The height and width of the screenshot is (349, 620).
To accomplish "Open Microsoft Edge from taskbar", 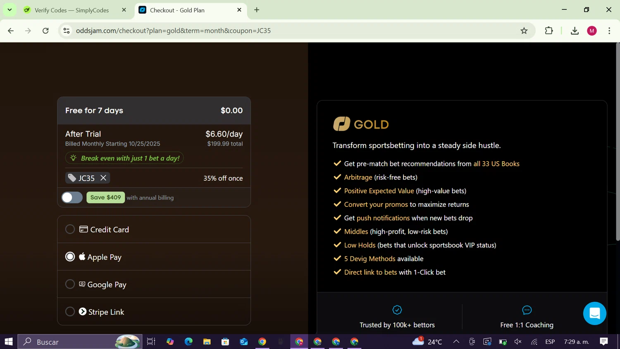I will pos(188,342).
